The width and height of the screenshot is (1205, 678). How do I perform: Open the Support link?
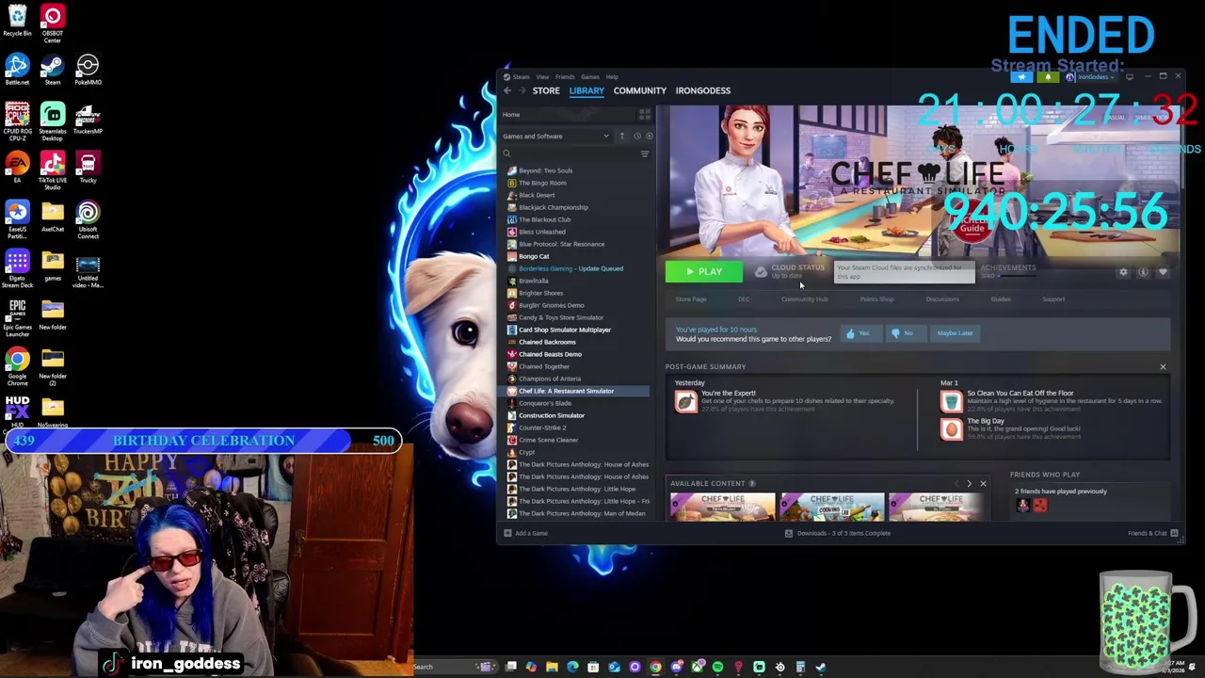1053,299
